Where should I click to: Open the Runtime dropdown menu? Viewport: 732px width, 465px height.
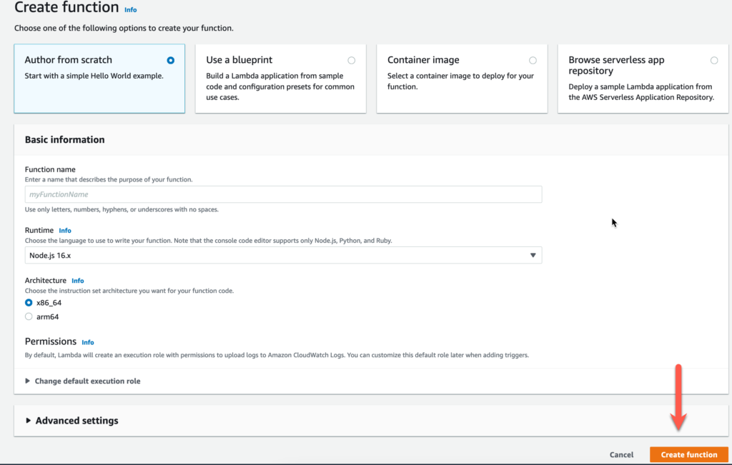click(282, 256)
